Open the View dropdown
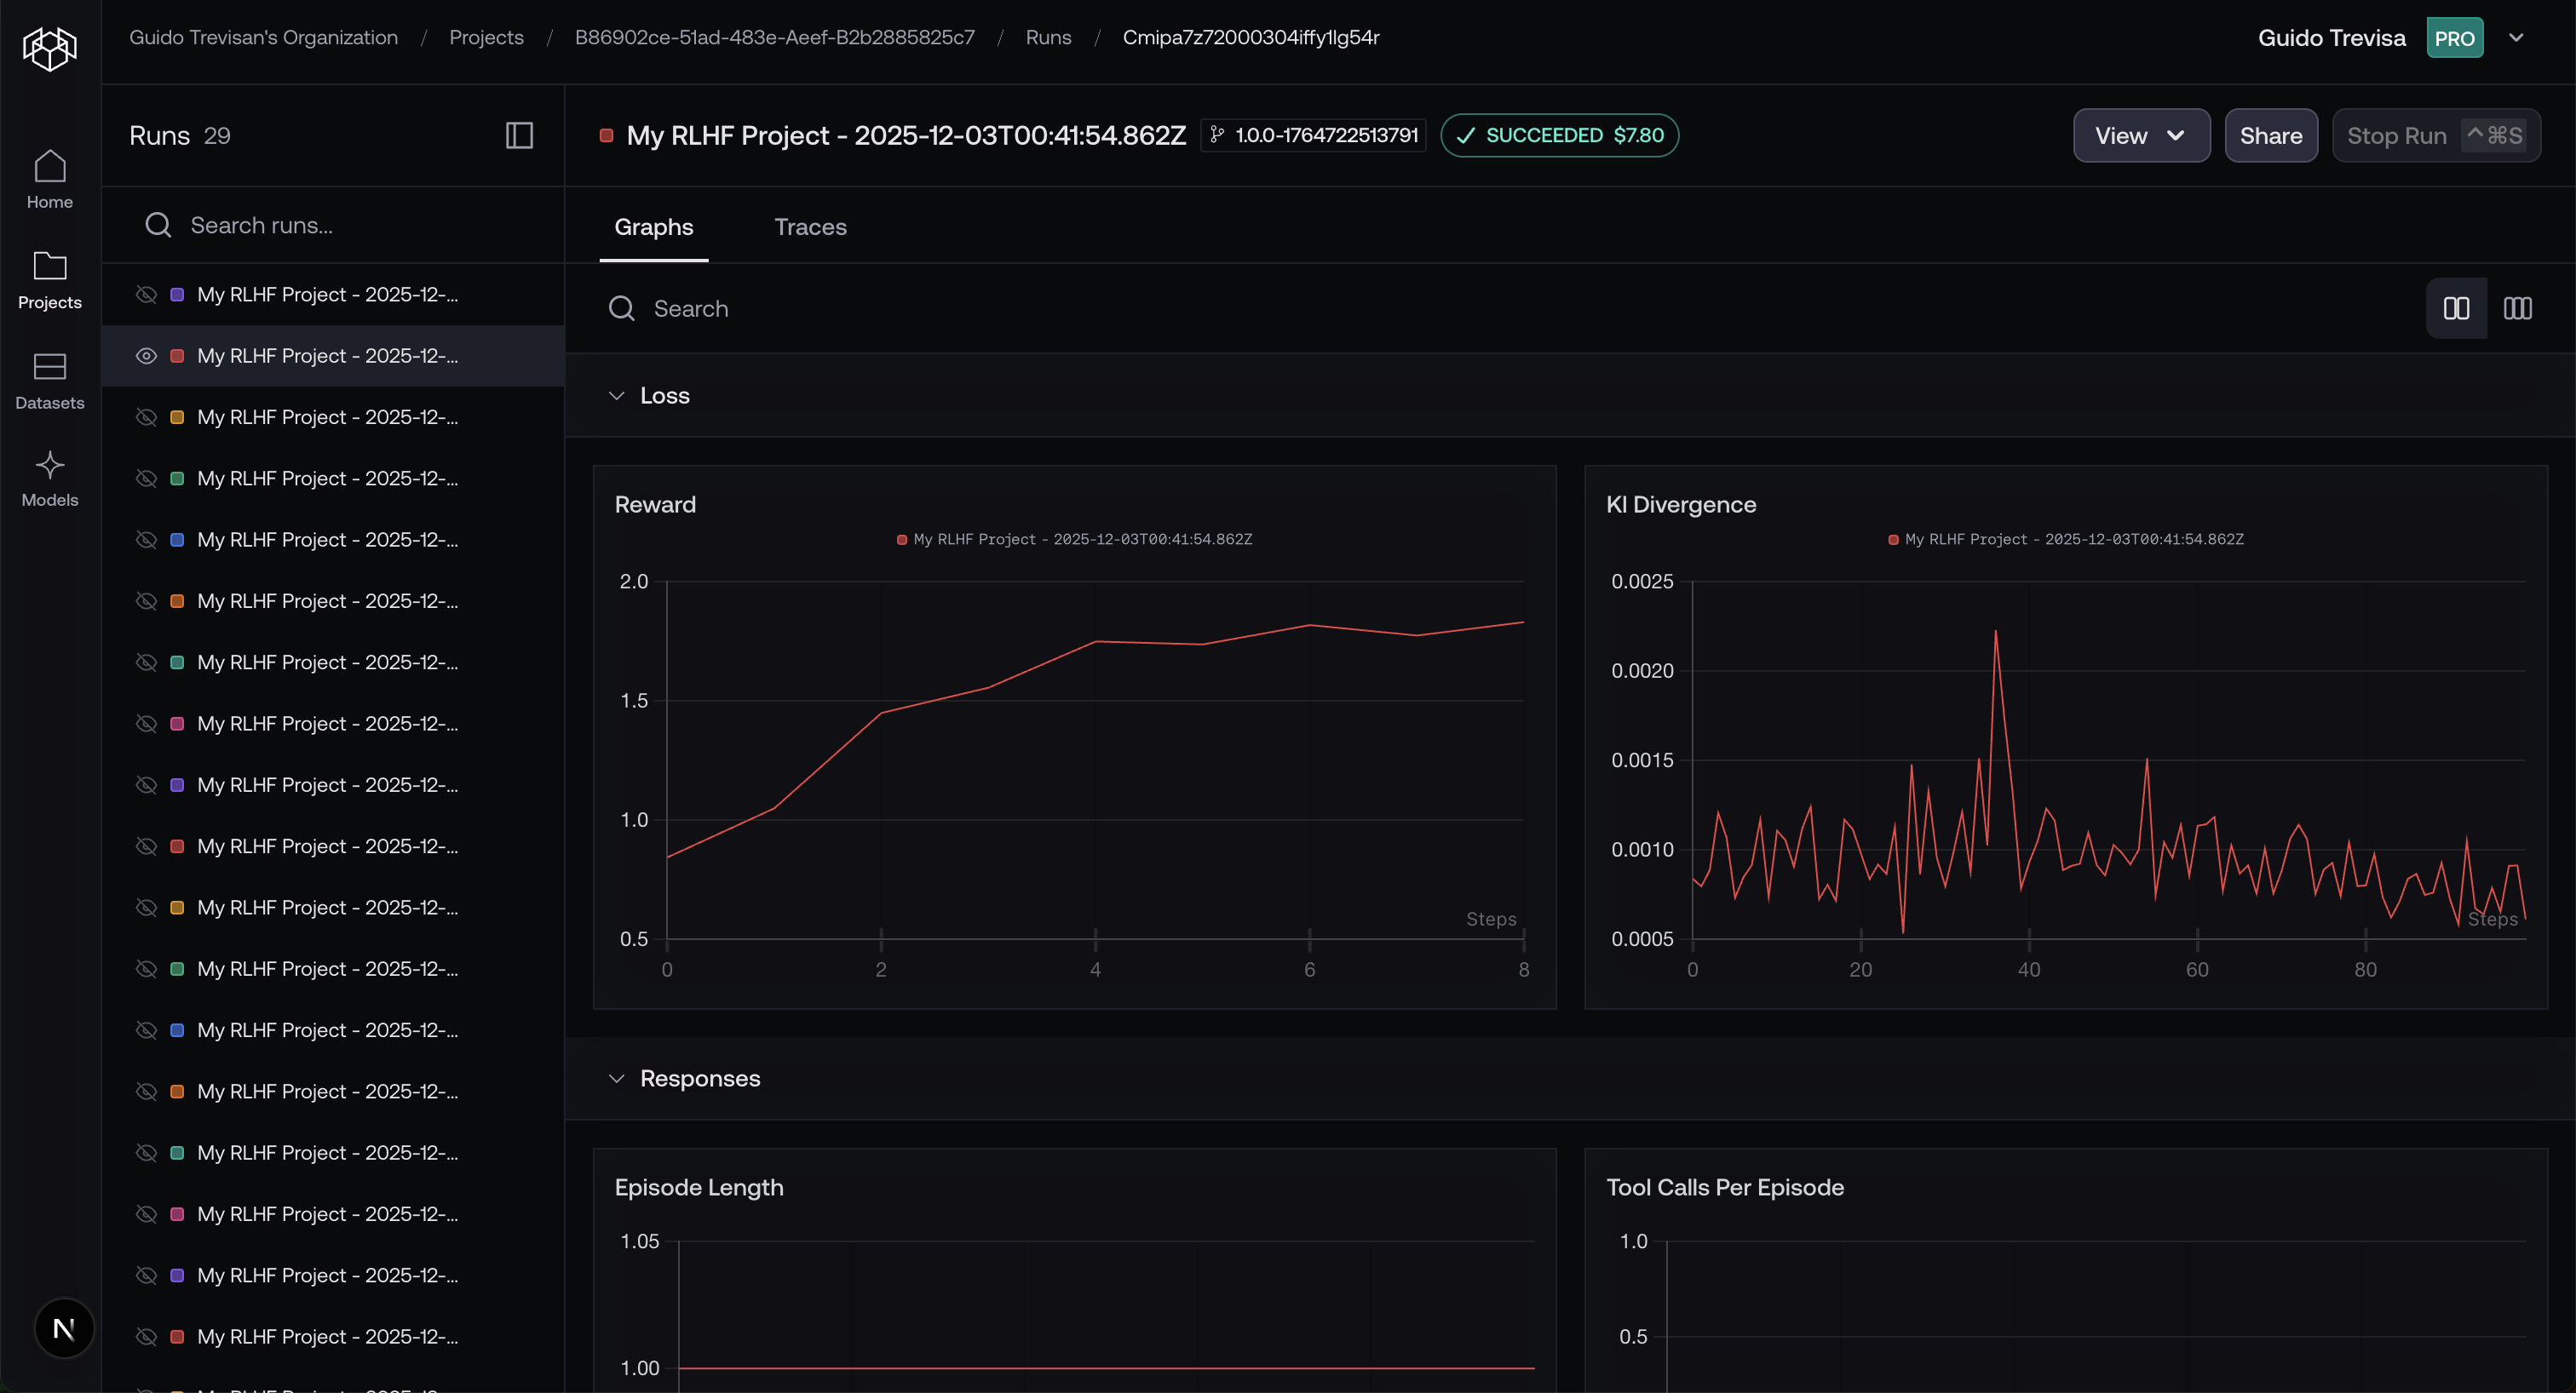This screenshot has width=2576, height=1393. click(x=2141, y=135)
